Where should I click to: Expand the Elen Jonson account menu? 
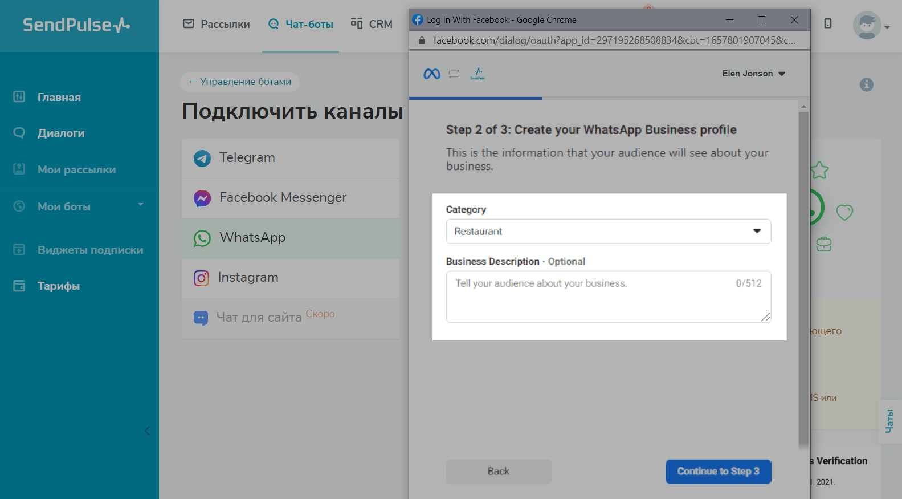pyautogui.click(x=753, y=74)
